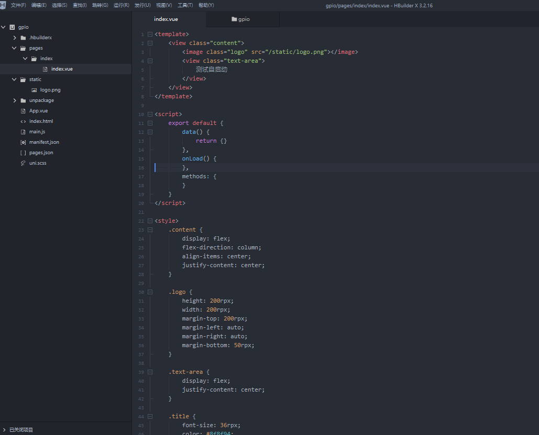Fold the <template> block at line 1

point(150,34)
